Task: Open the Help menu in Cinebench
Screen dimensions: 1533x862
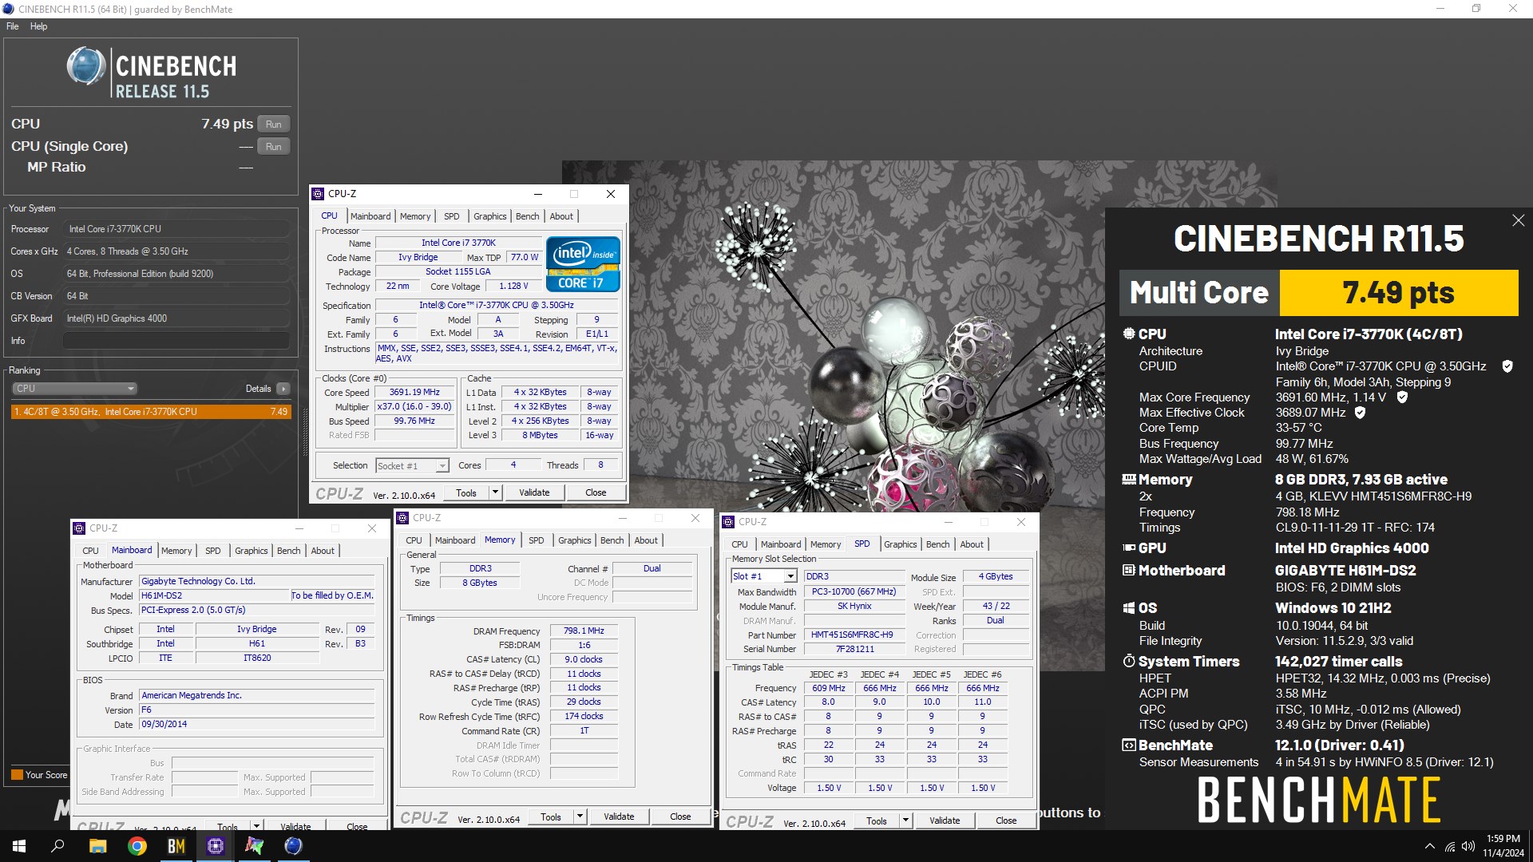Action: [39, 26]
